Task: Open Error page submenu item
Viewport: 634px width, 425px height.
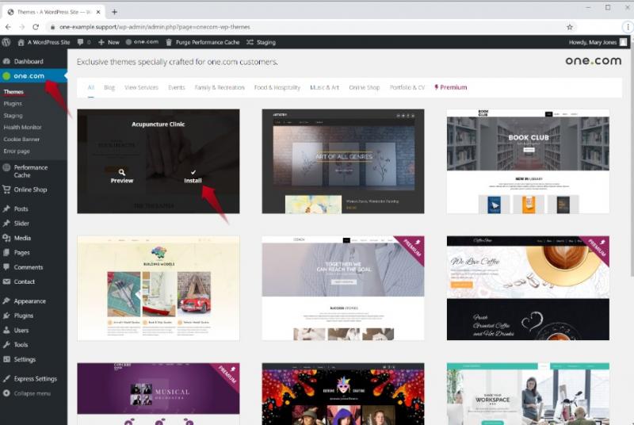Action: 17,151
